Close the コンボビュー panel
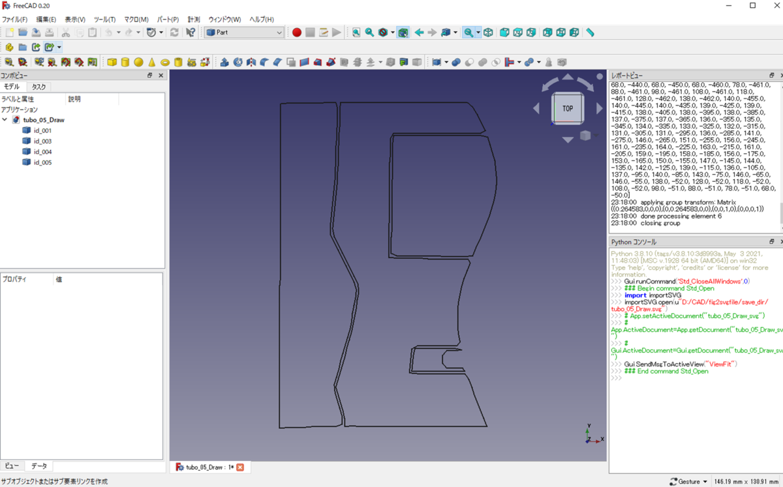This screenshot has height=487, width=783. pyautogui.click(x=161, y=76)
